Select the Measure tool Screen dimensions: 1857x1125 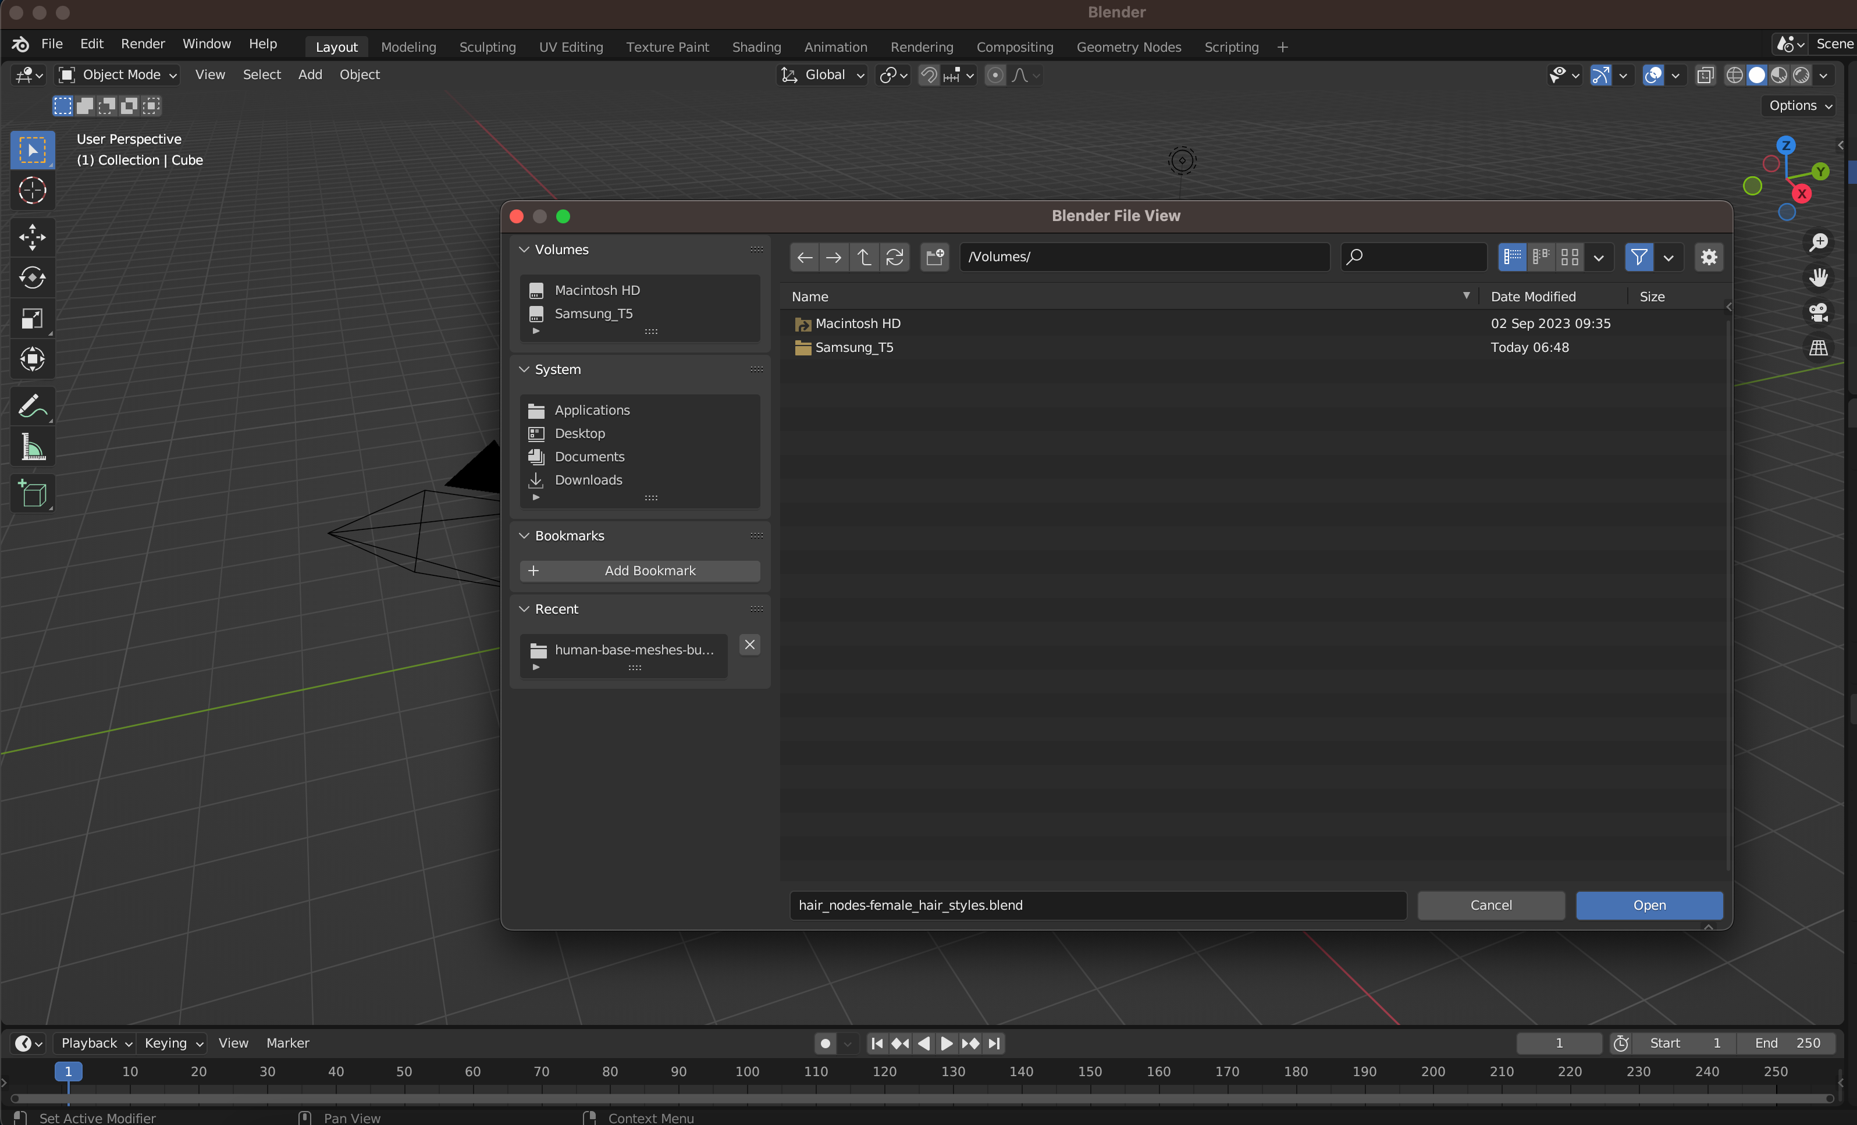31,447
